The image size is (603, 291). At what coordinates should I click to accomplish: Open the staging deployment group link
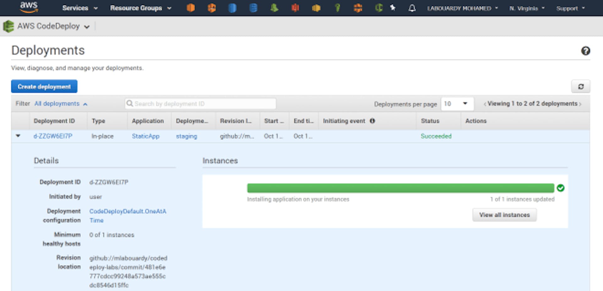tap(187, 136)
